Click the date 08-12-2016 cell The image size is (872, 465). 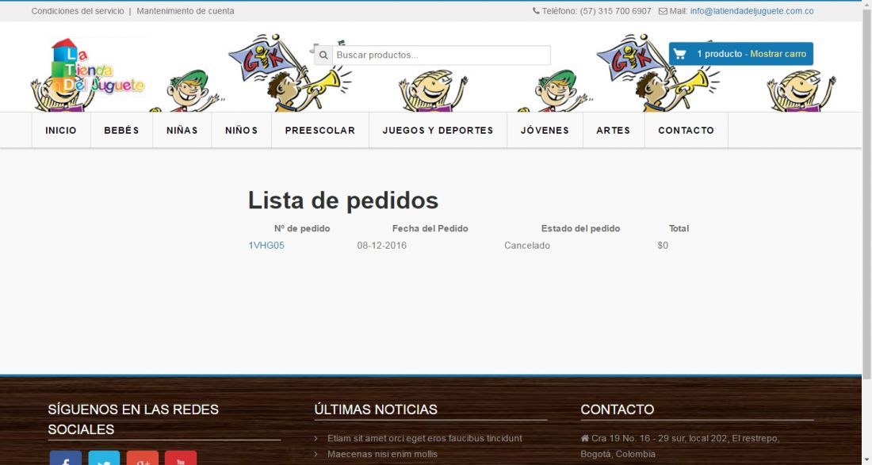[x=381, y=246]
